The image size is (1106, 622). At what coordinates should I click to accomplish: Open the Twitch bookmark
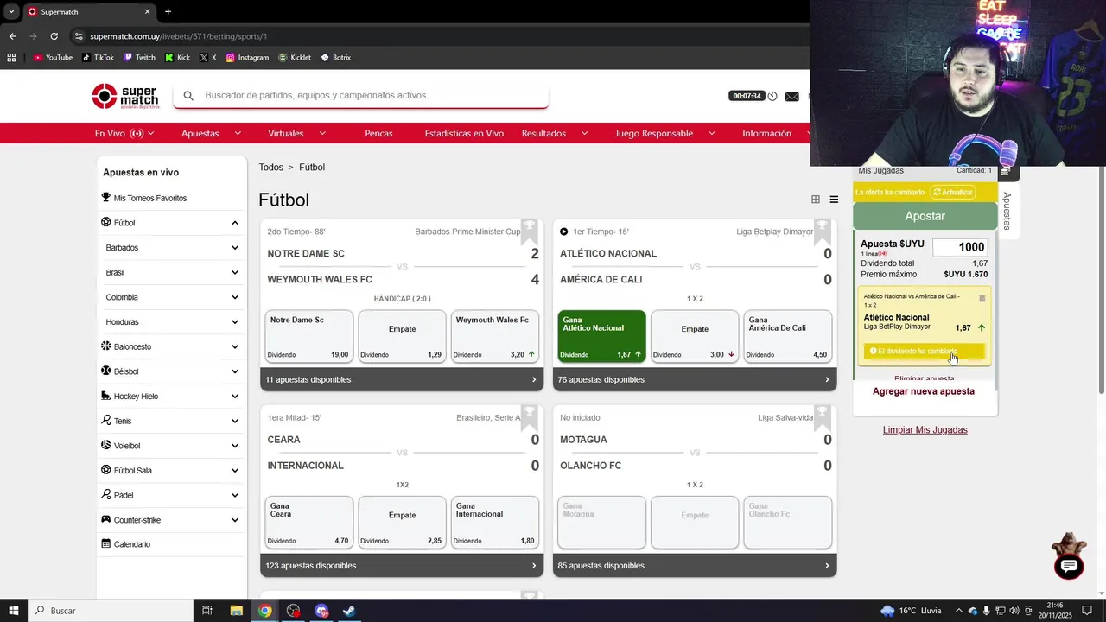tap(139, 58)
